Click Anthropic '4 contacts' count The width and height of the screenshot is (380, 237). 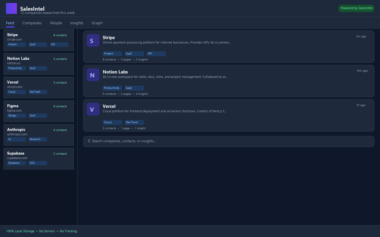pyautogui.click(x=60, y=130)
